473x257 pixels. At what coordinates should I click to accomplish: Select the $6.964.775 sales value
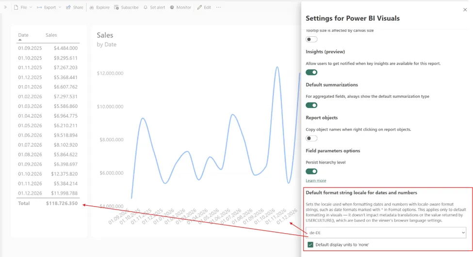click(x=65, y=116)
